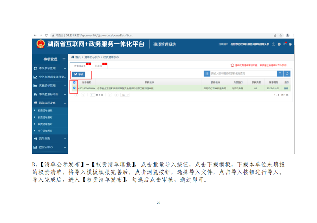This screenshot has height=223, width=317.
Task: Open the list filter icon left of search box
Action: [207, 73]
